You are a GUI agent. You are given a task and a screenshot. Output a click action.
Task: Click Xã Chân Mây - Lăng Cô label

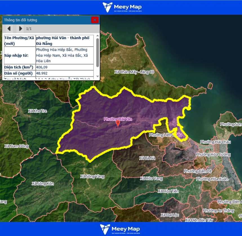tap(134, 72)
